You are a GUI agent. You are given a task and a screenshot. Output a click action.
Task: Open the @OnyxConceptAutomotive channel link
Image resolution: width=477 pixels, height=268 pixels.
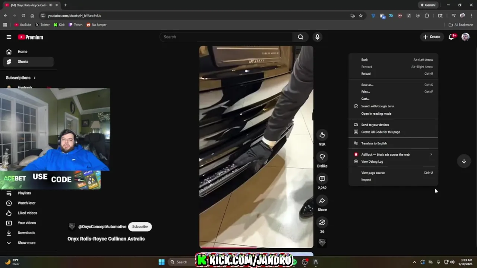click(x=102, y=227)
